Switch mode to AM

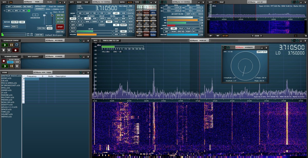pos(80,13)
